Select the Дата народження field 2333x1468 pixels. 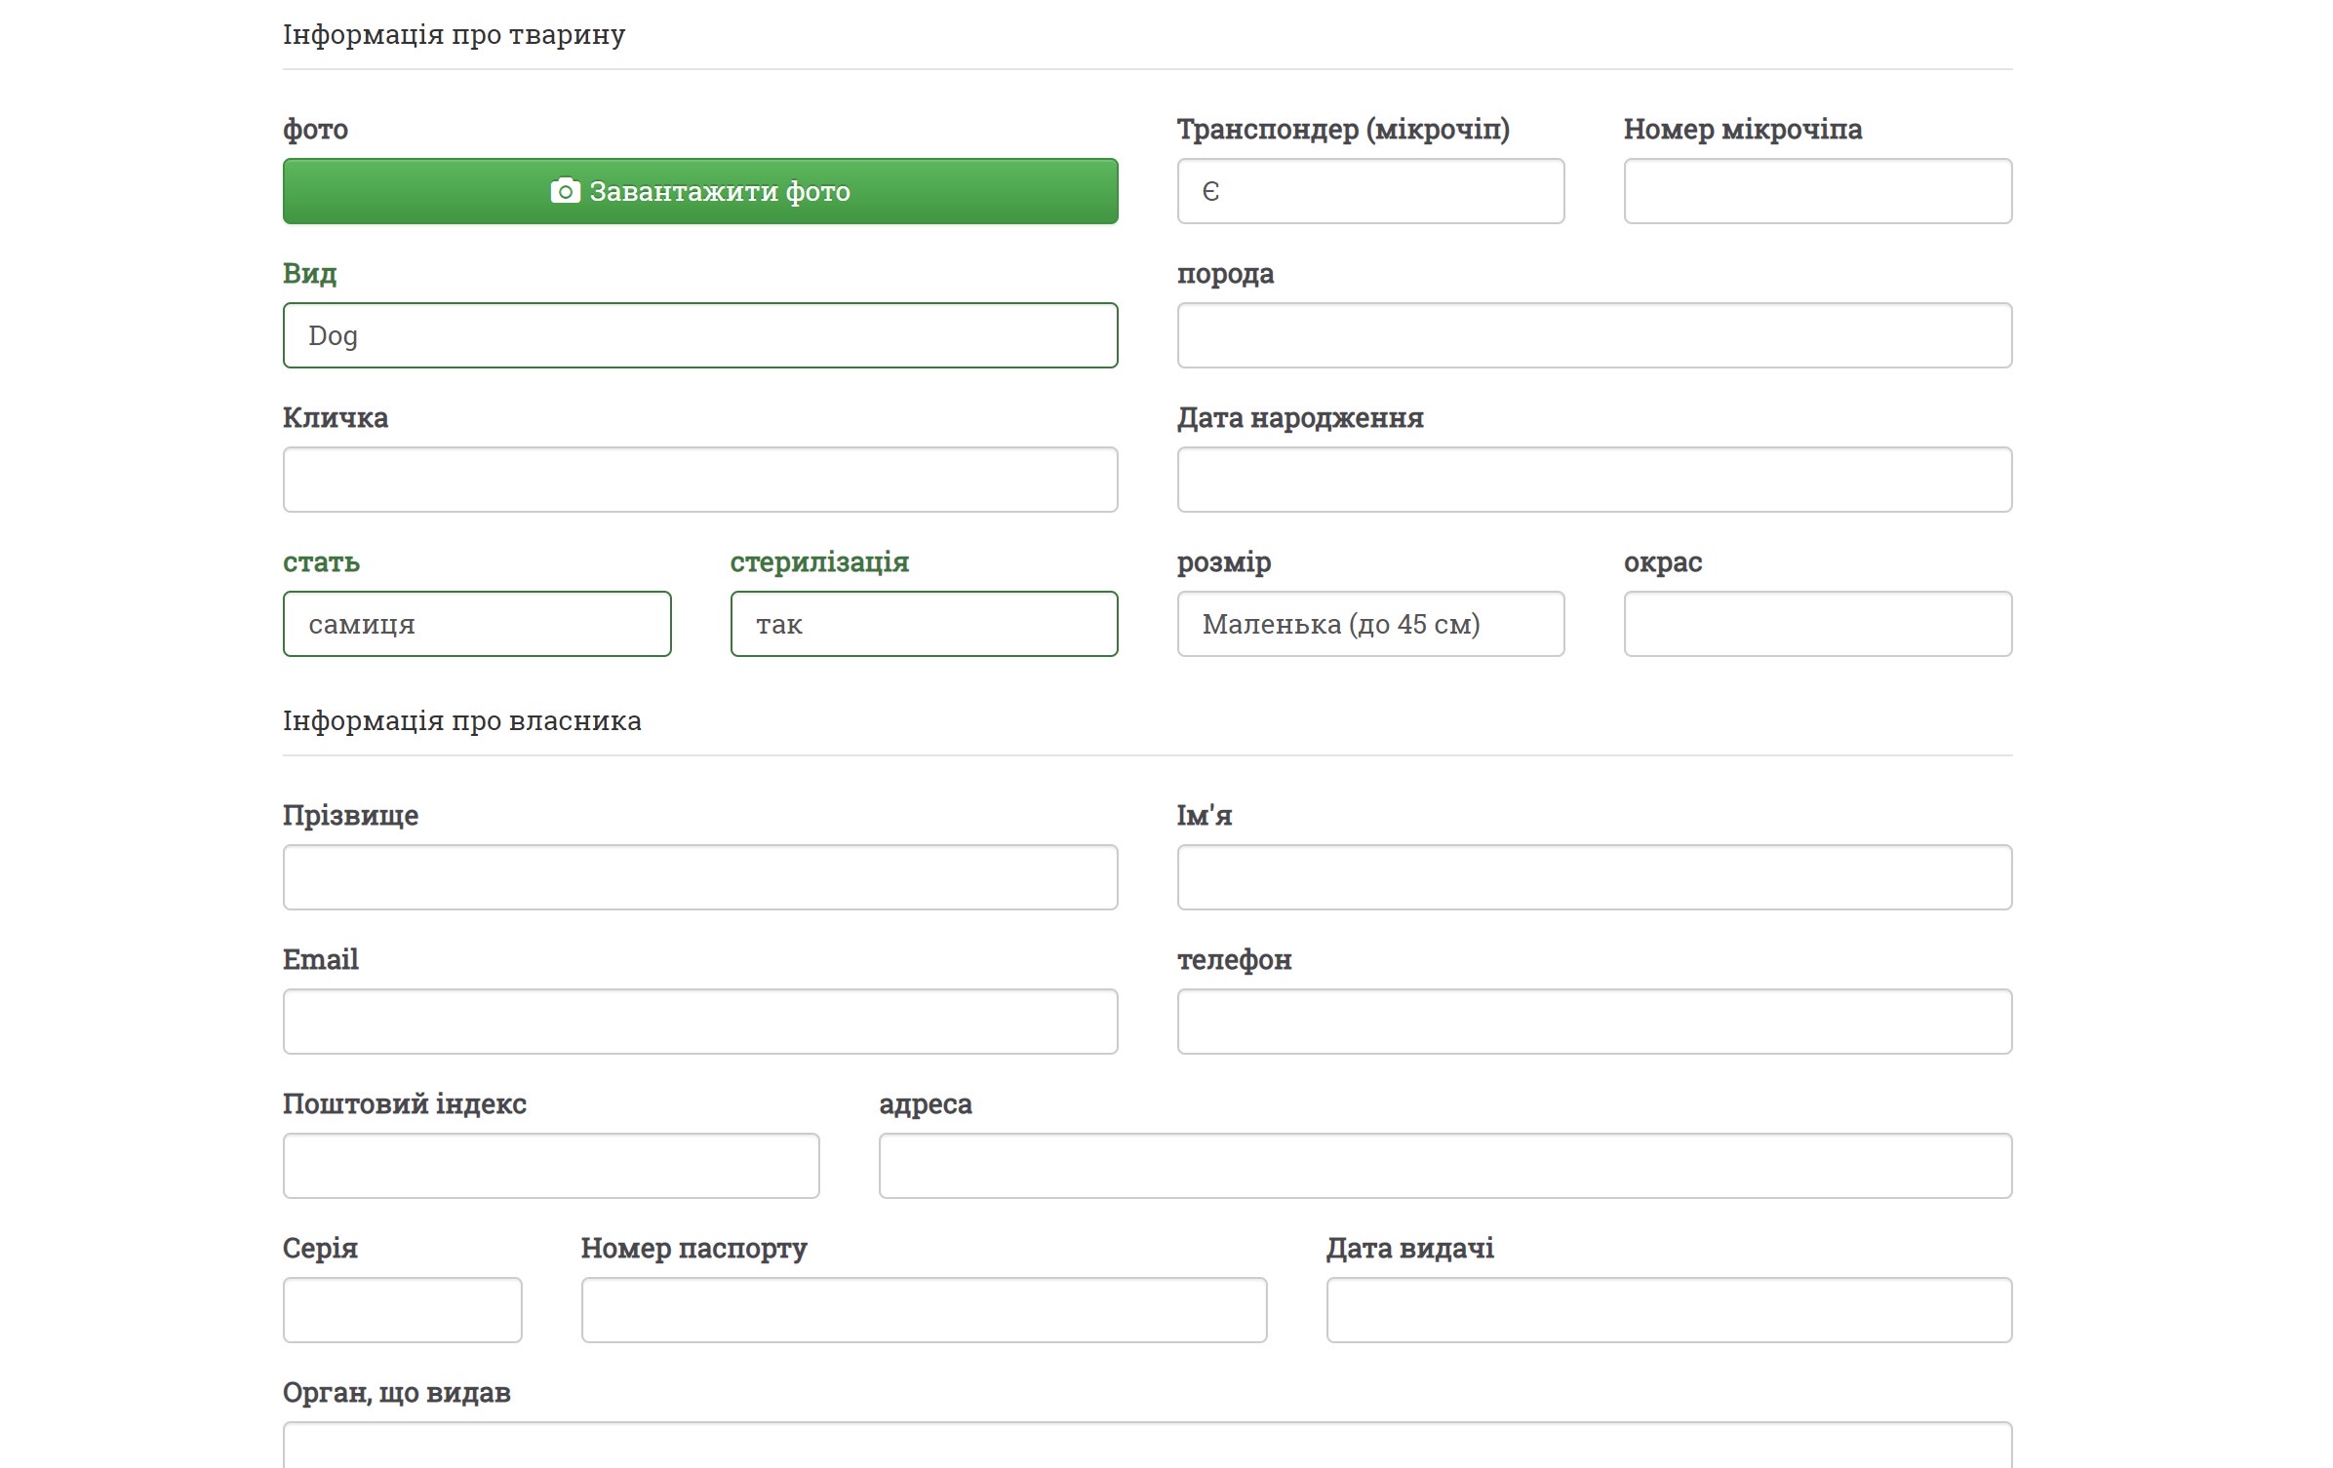tap(1593, 480)
